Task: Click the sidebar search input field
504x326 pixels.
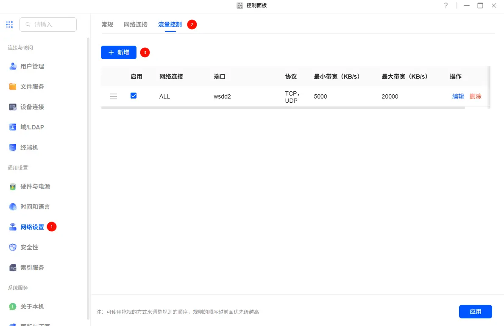Action: click(x=48, y=25)
